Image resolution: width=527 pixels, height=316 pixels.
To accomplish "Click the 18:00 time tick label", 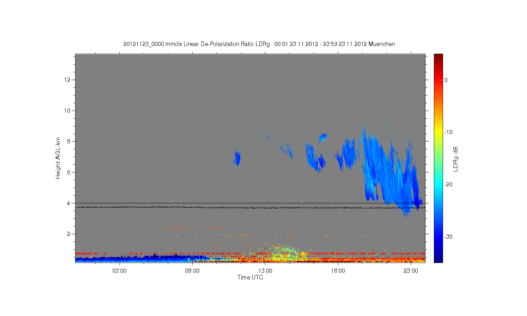I will pos(338,271).
